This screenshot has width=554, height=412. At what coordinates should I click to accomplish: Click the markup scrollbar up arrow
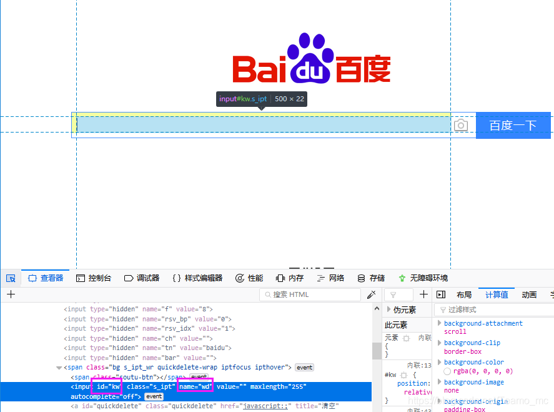point(377,309)
